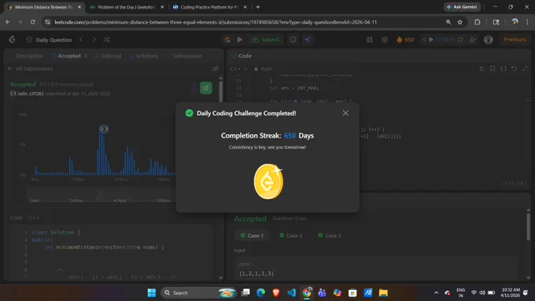Click the Windows taskbar Search box
The height and width of the screenshot is (301, 535).
tap(198, 293)
